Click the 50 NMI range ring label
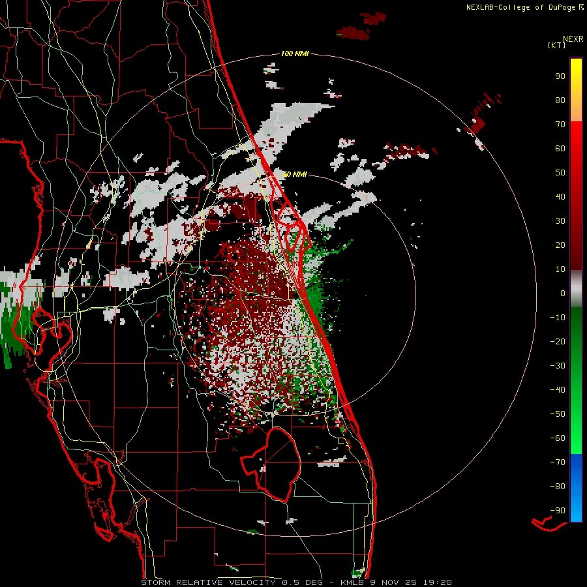The height and width of the screenshot is (587, 587). tap(295, 174)
